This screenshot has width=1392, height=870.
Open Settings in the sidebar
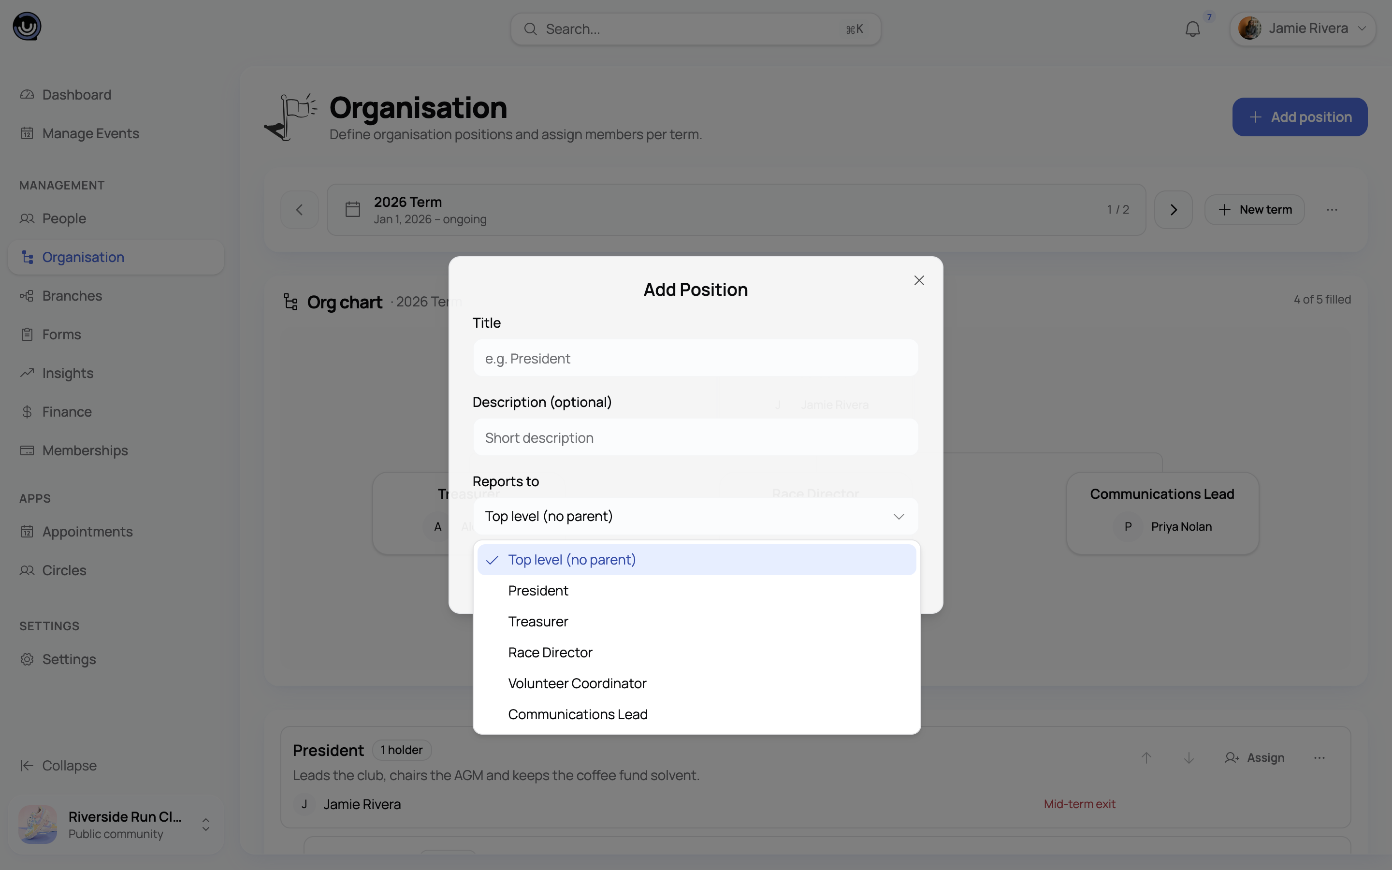pyautogui.click(x=116, y=659)
